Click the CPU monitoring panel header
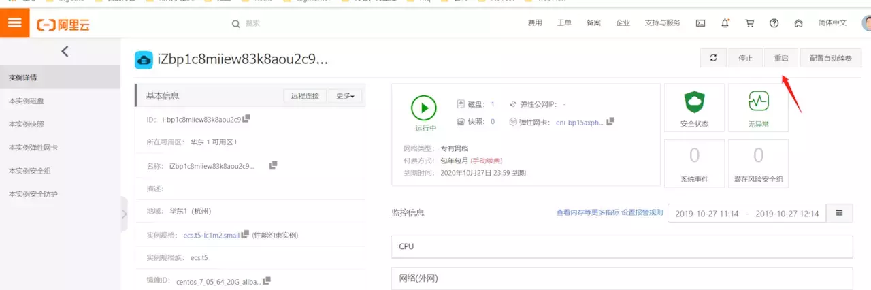Viewport: 871px width, 290px height. [x=622, y=246]
